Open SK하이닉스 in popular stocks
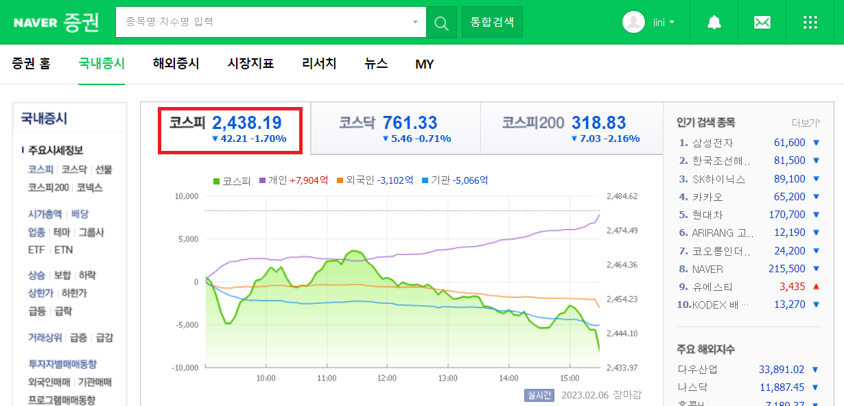844x406 pixels. (x=719, y=179)
